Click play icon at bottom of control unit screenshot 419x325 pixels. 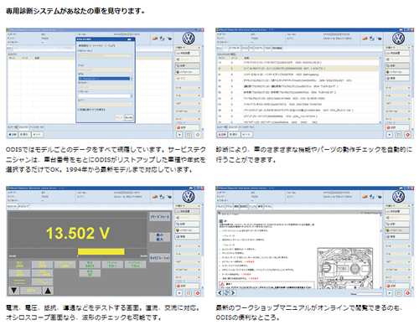point(390,135)
